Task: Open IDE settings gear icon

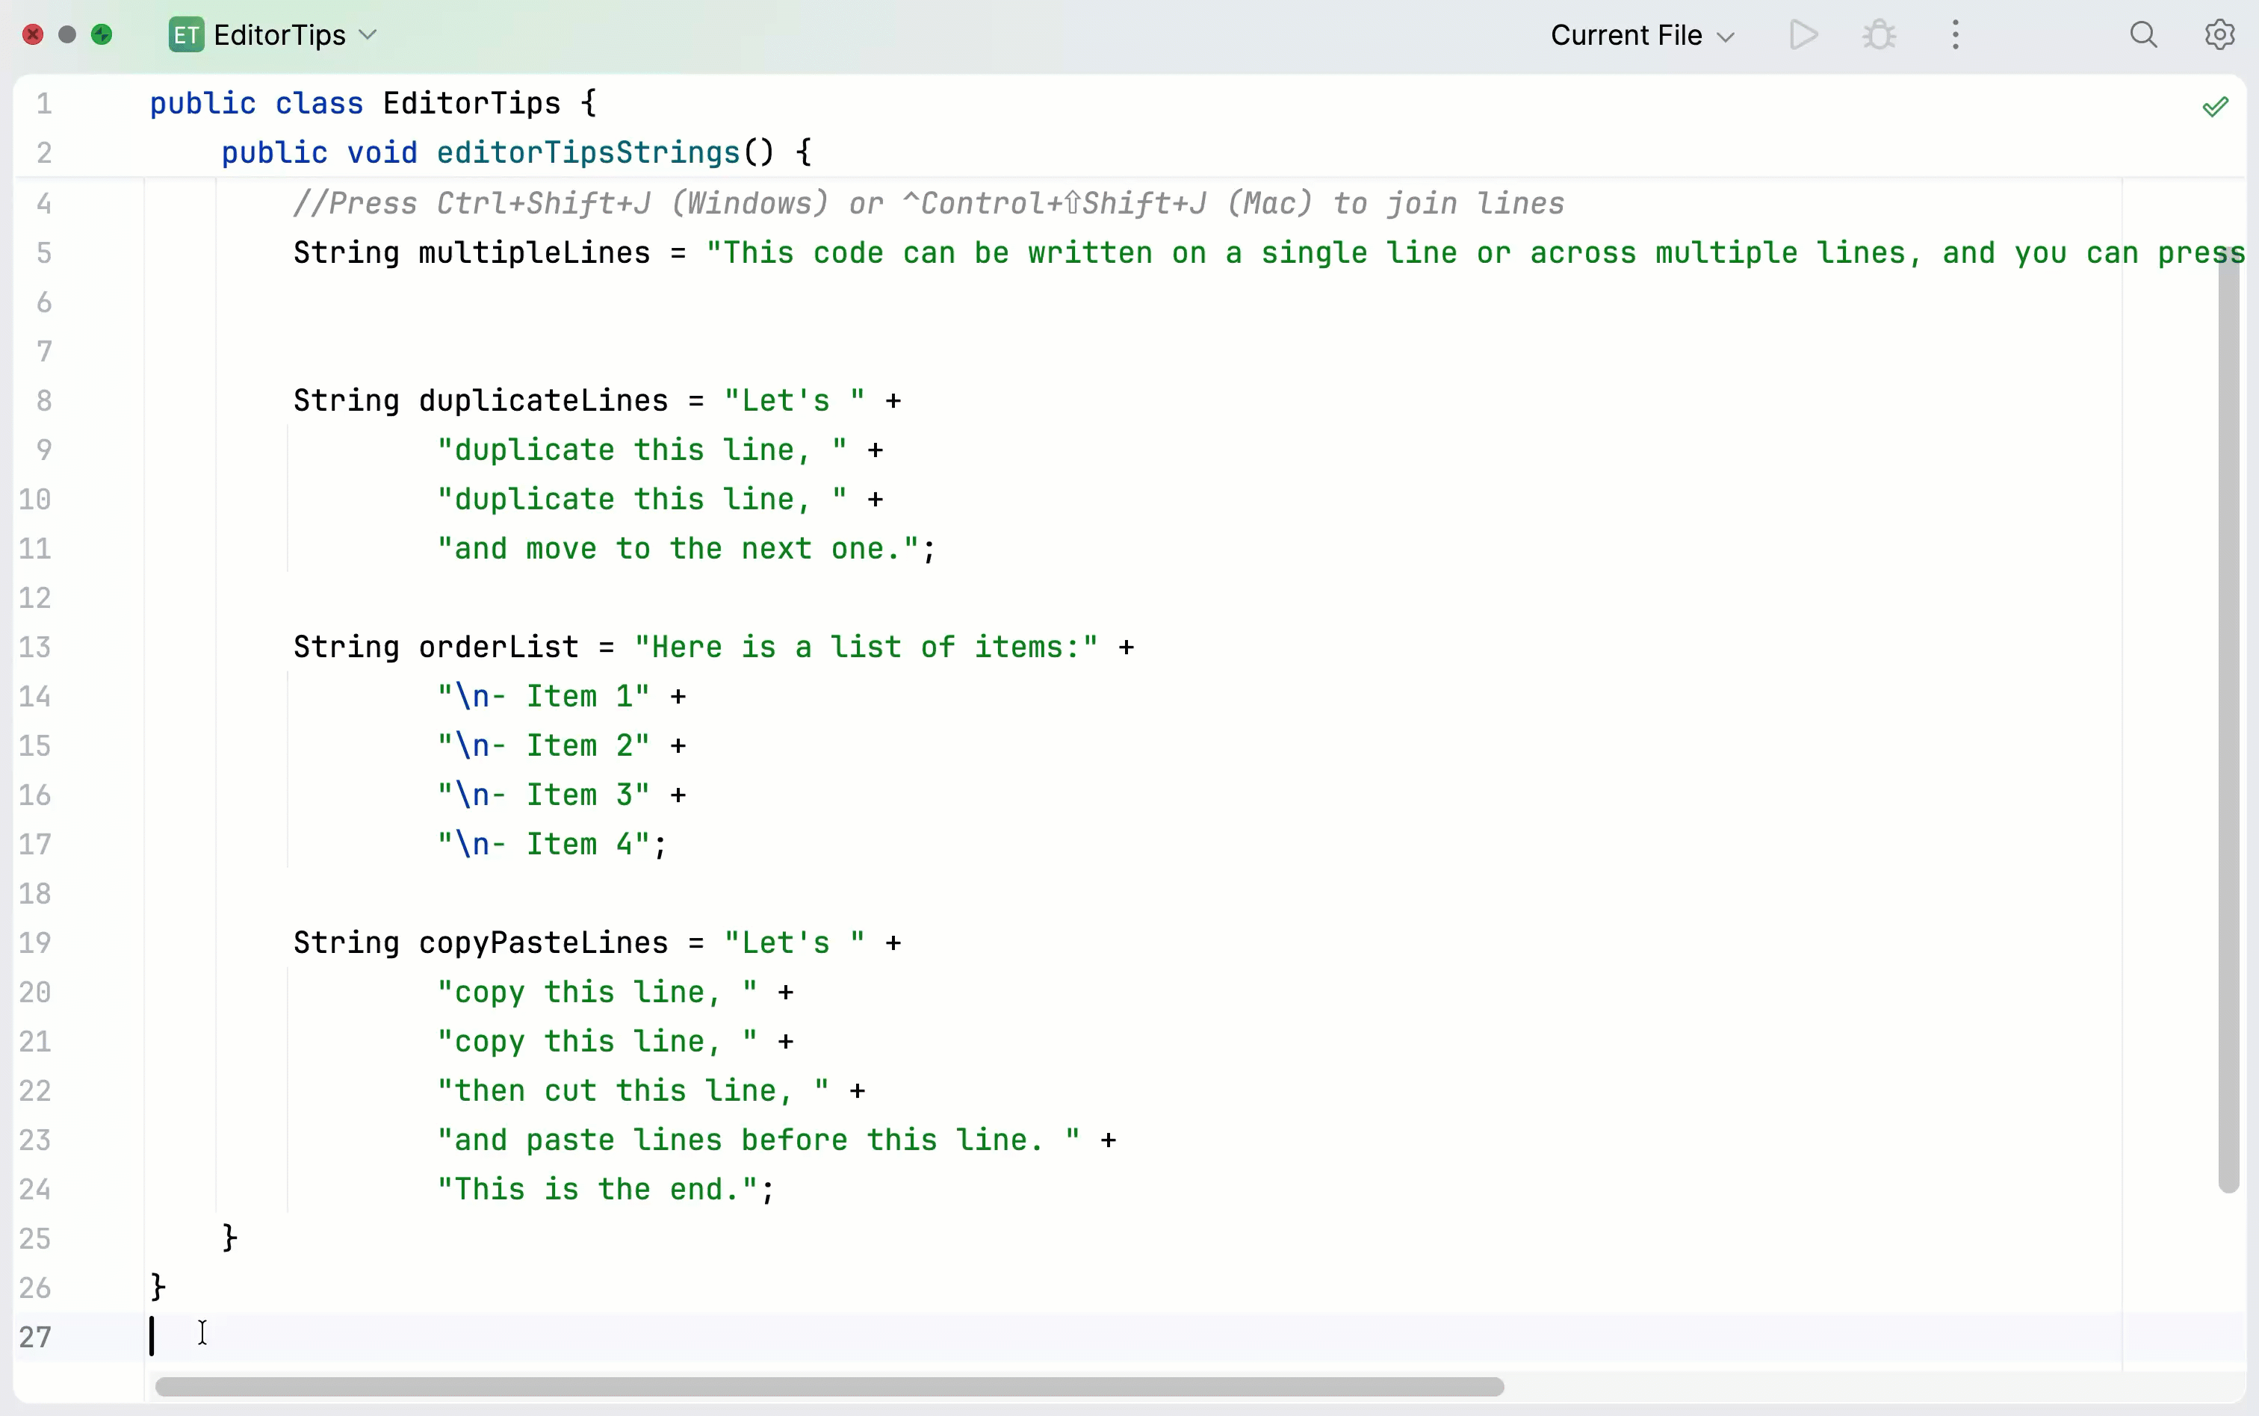Action: coord(2219,36)
